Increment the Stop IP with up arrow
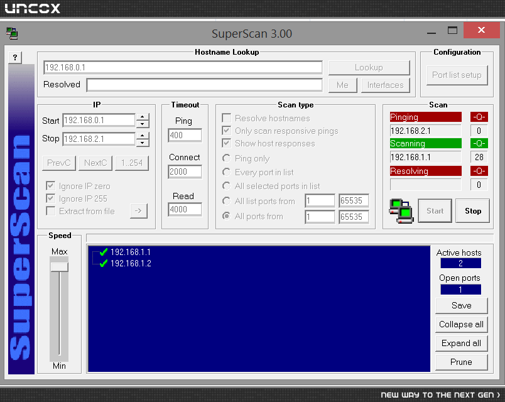The image size is (505, 402). [143, 135]
